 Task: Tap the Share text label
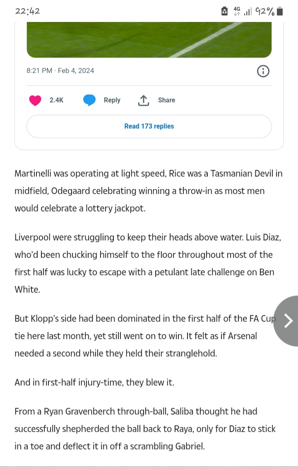point(166,100)
